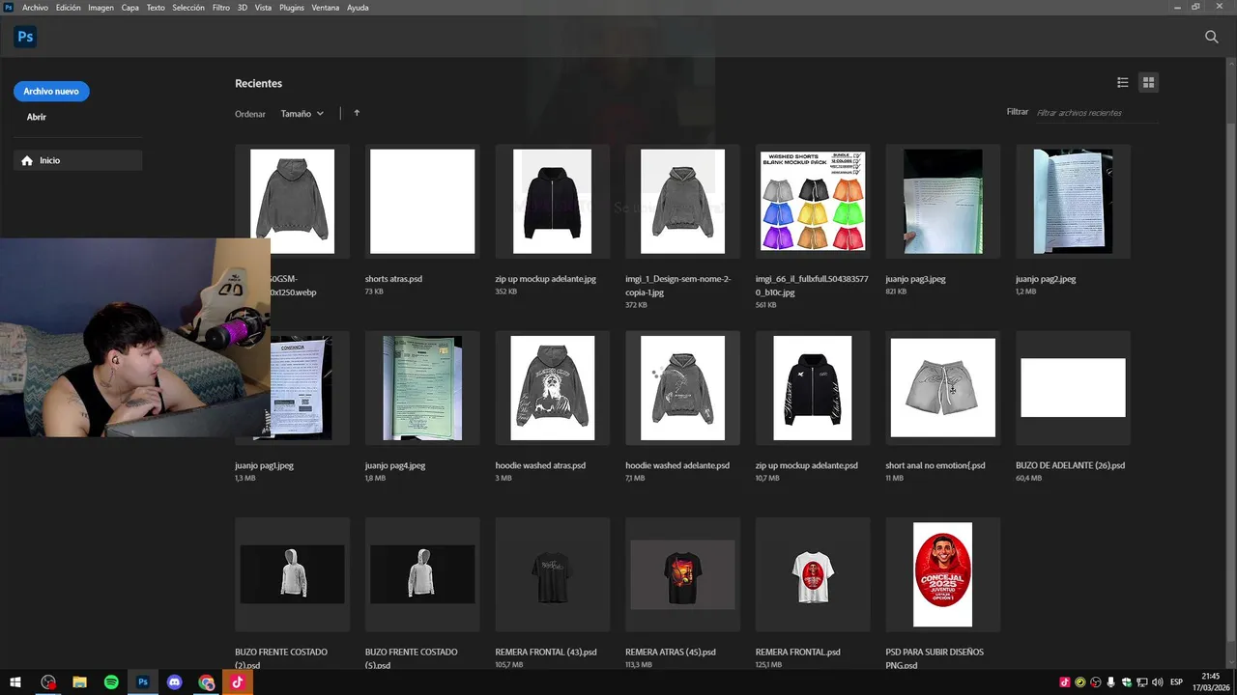Viewport: 1237px width, 695px height.
Task: Open Discord from taskbar
Action: pos(174,682)
